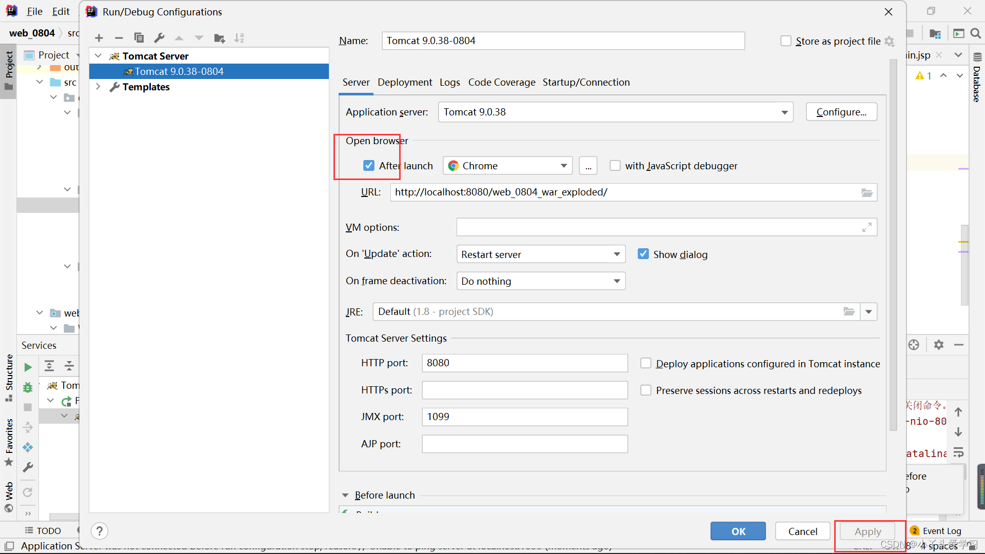Toggle After launch checkbox
985x554 pixels.
pos(369,165)
